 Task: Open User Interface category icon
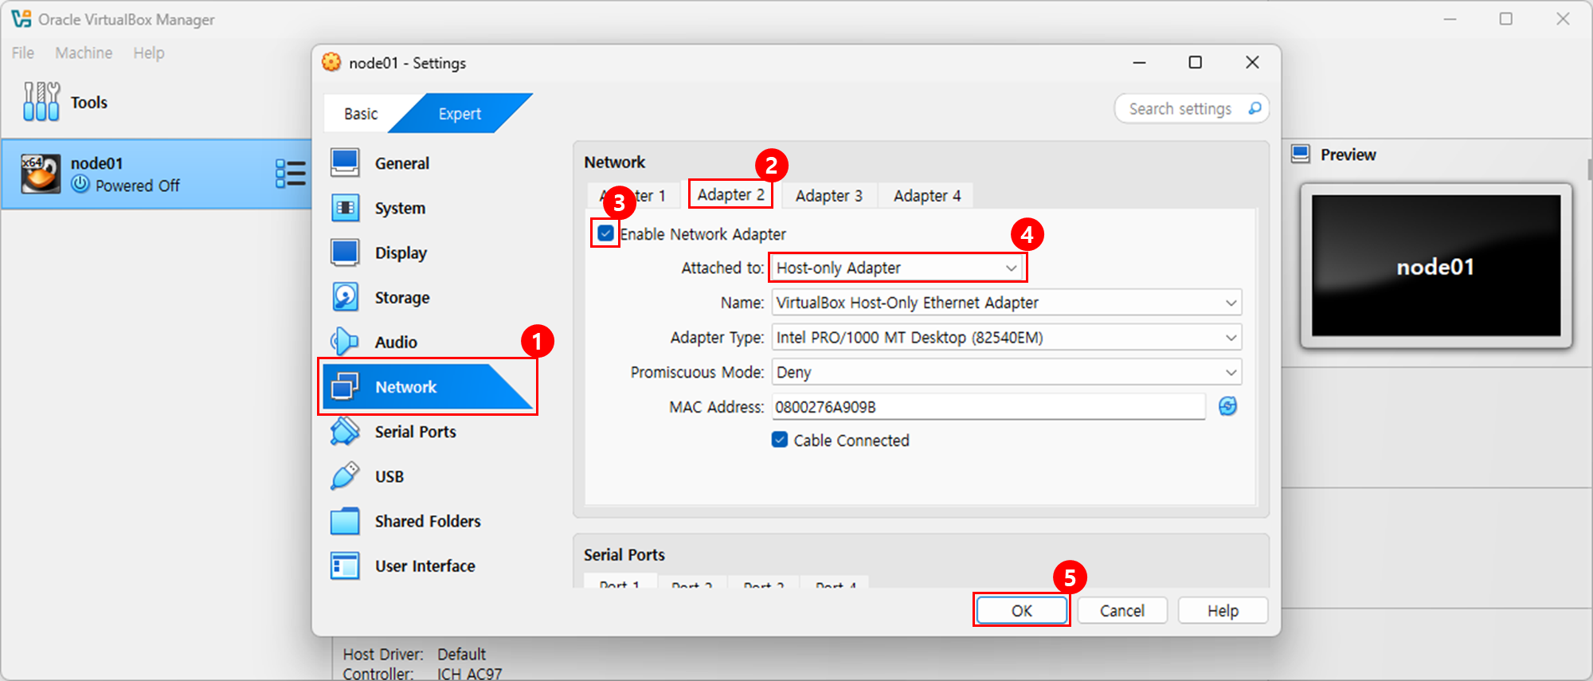tap(345, 566)
